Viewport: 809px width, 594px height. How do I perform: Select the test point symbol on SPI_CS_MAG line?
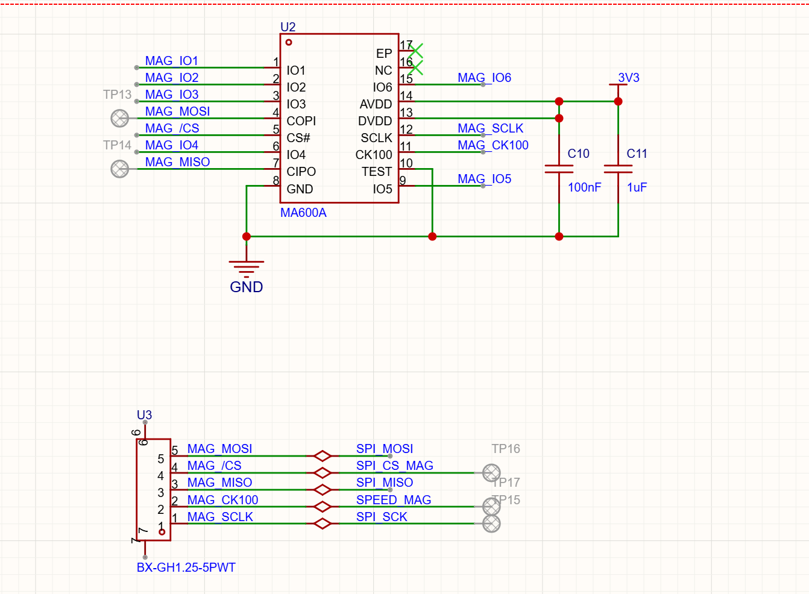pyautogui.click(x=491, y=473)
